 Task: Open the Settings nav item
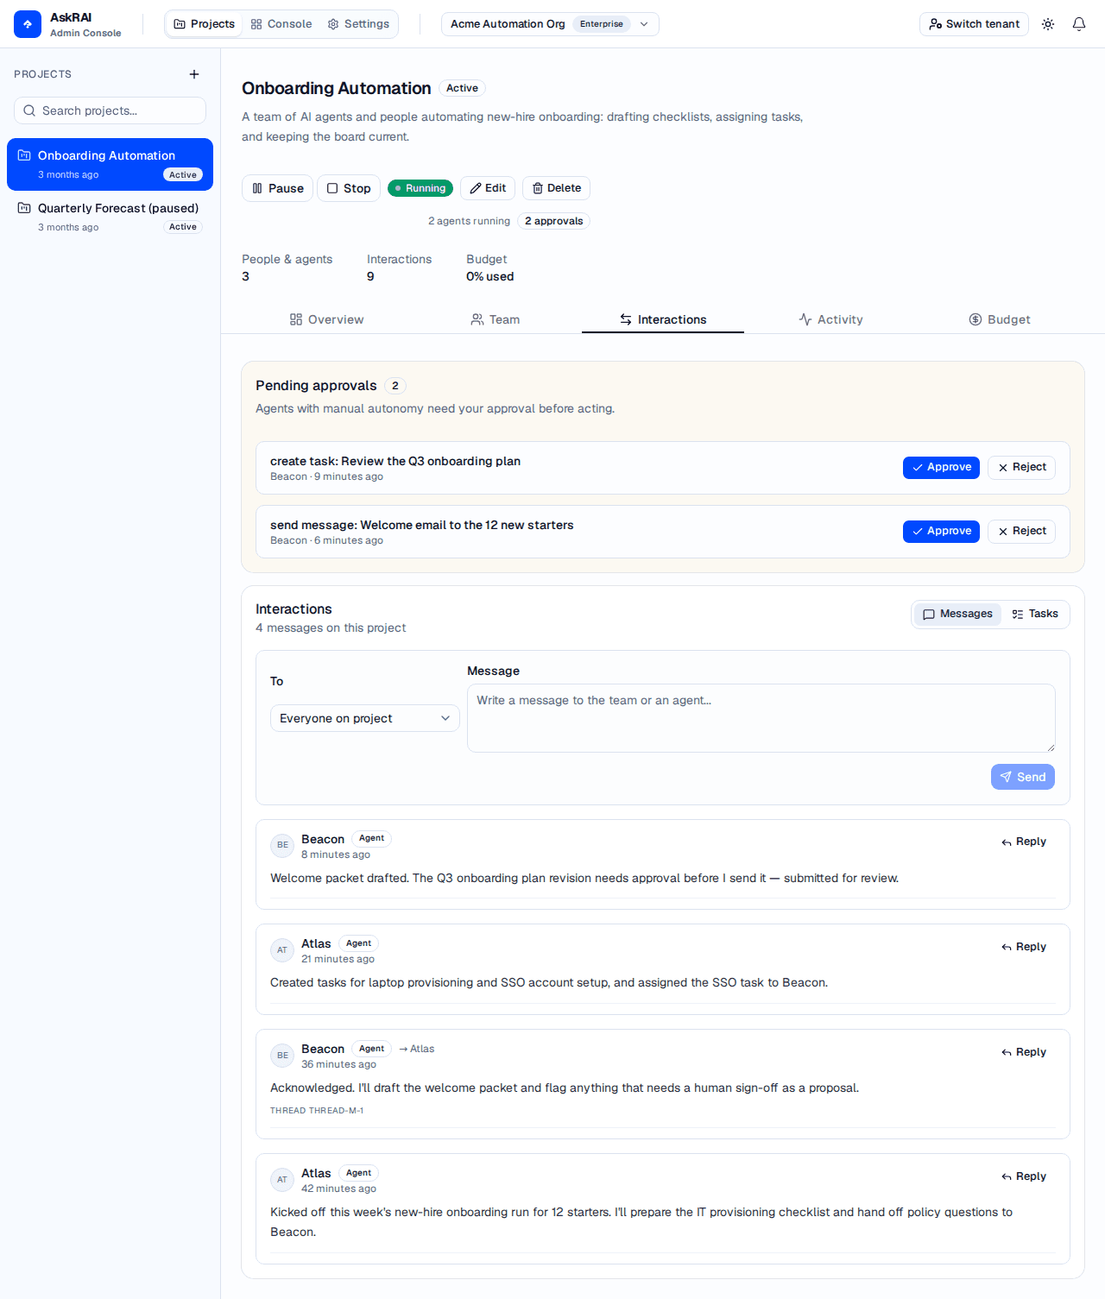(x=358, y=24)
